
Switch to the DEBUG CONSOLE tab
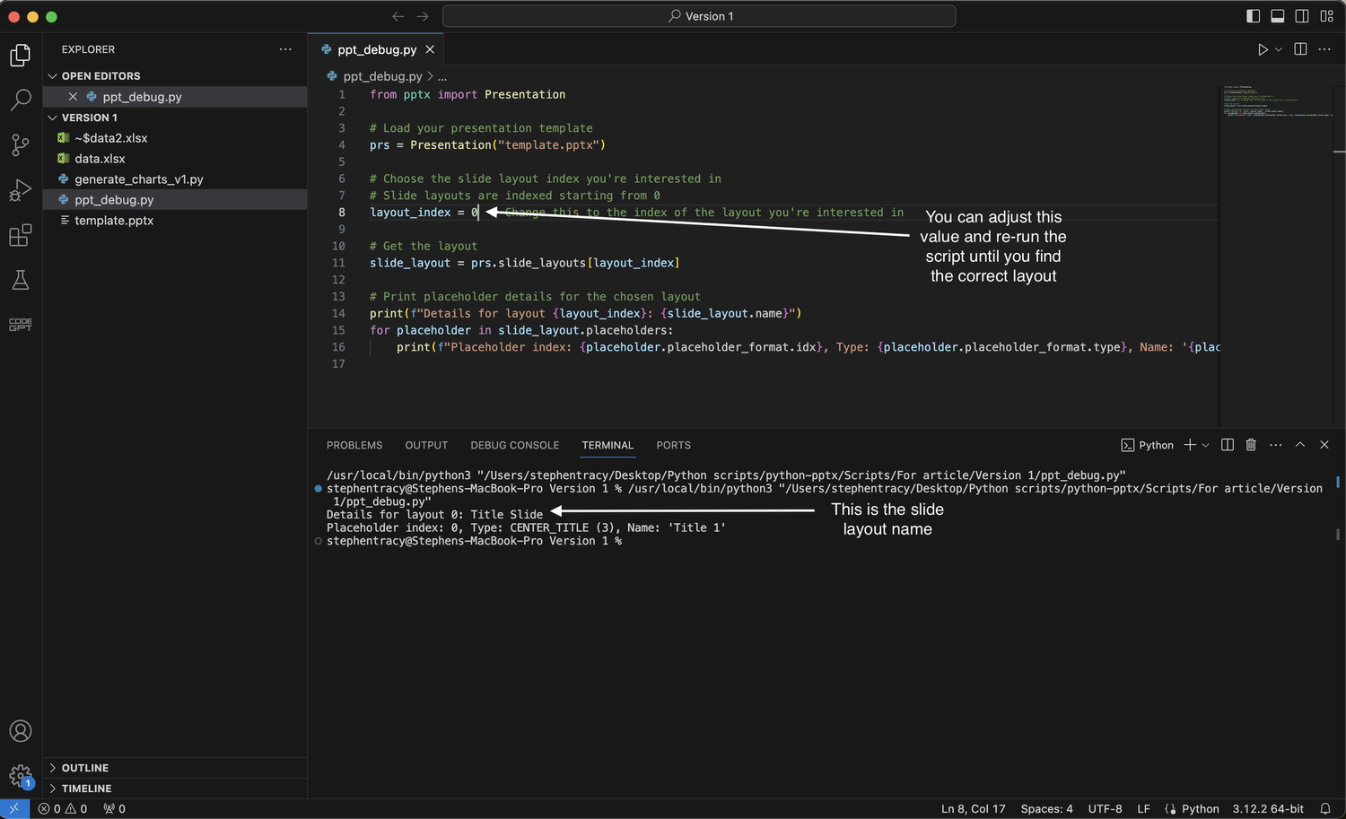(x=514, y=444)
